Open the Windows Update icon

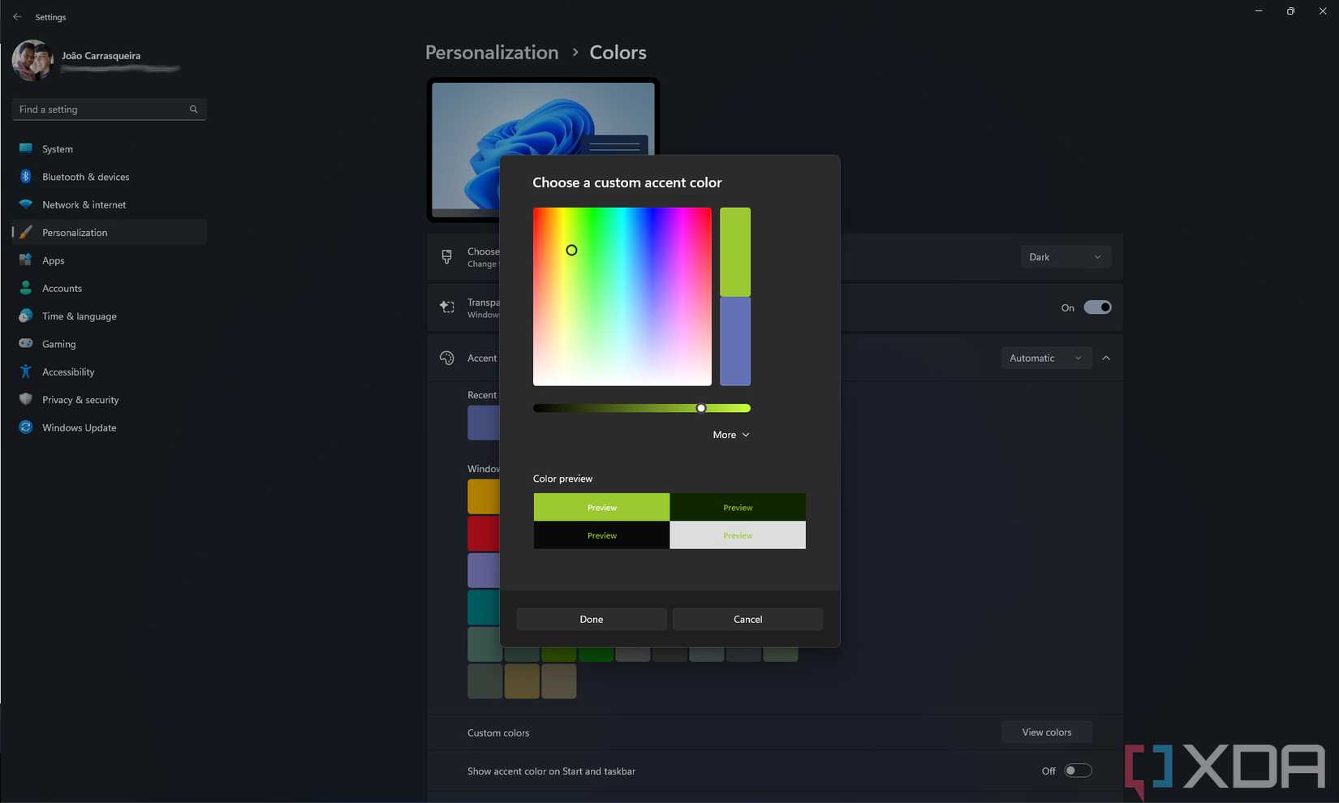26,427
